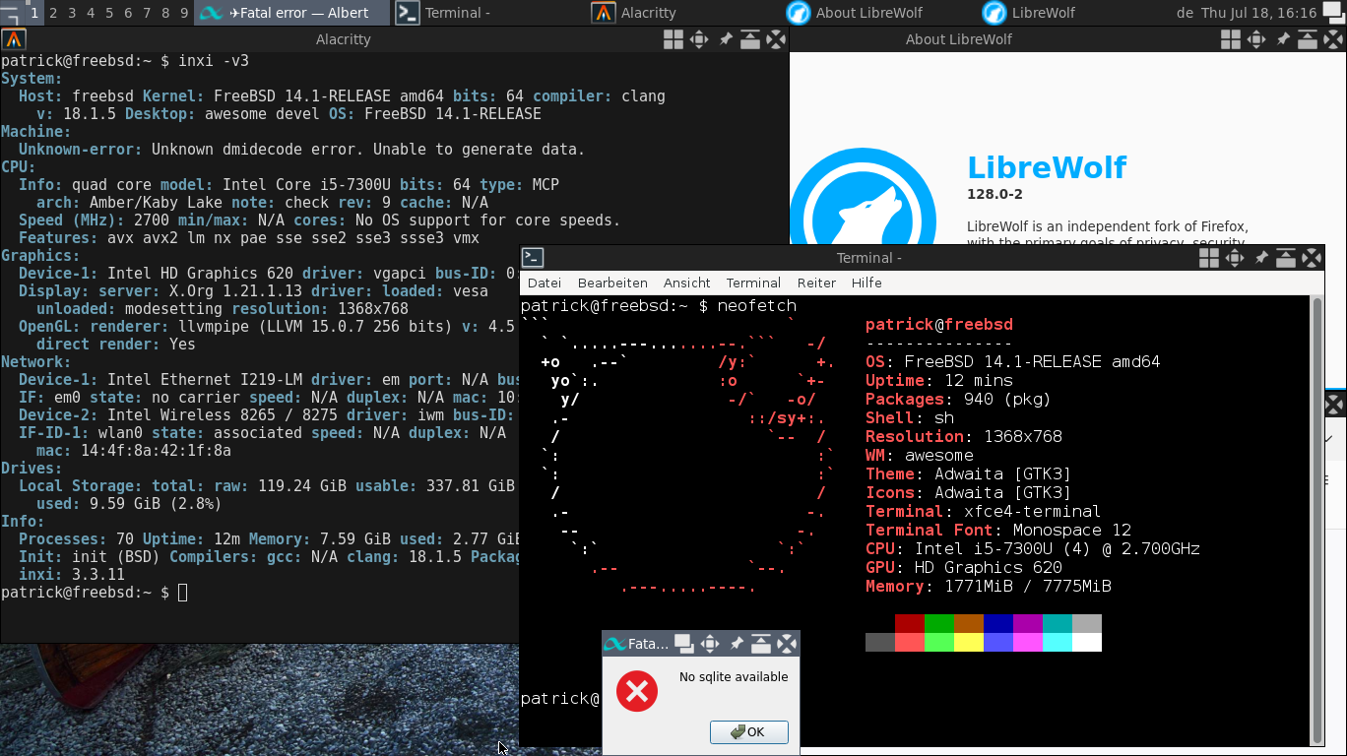Focus 'Fatal error — Albert' in the tasklist

point(292,13)
